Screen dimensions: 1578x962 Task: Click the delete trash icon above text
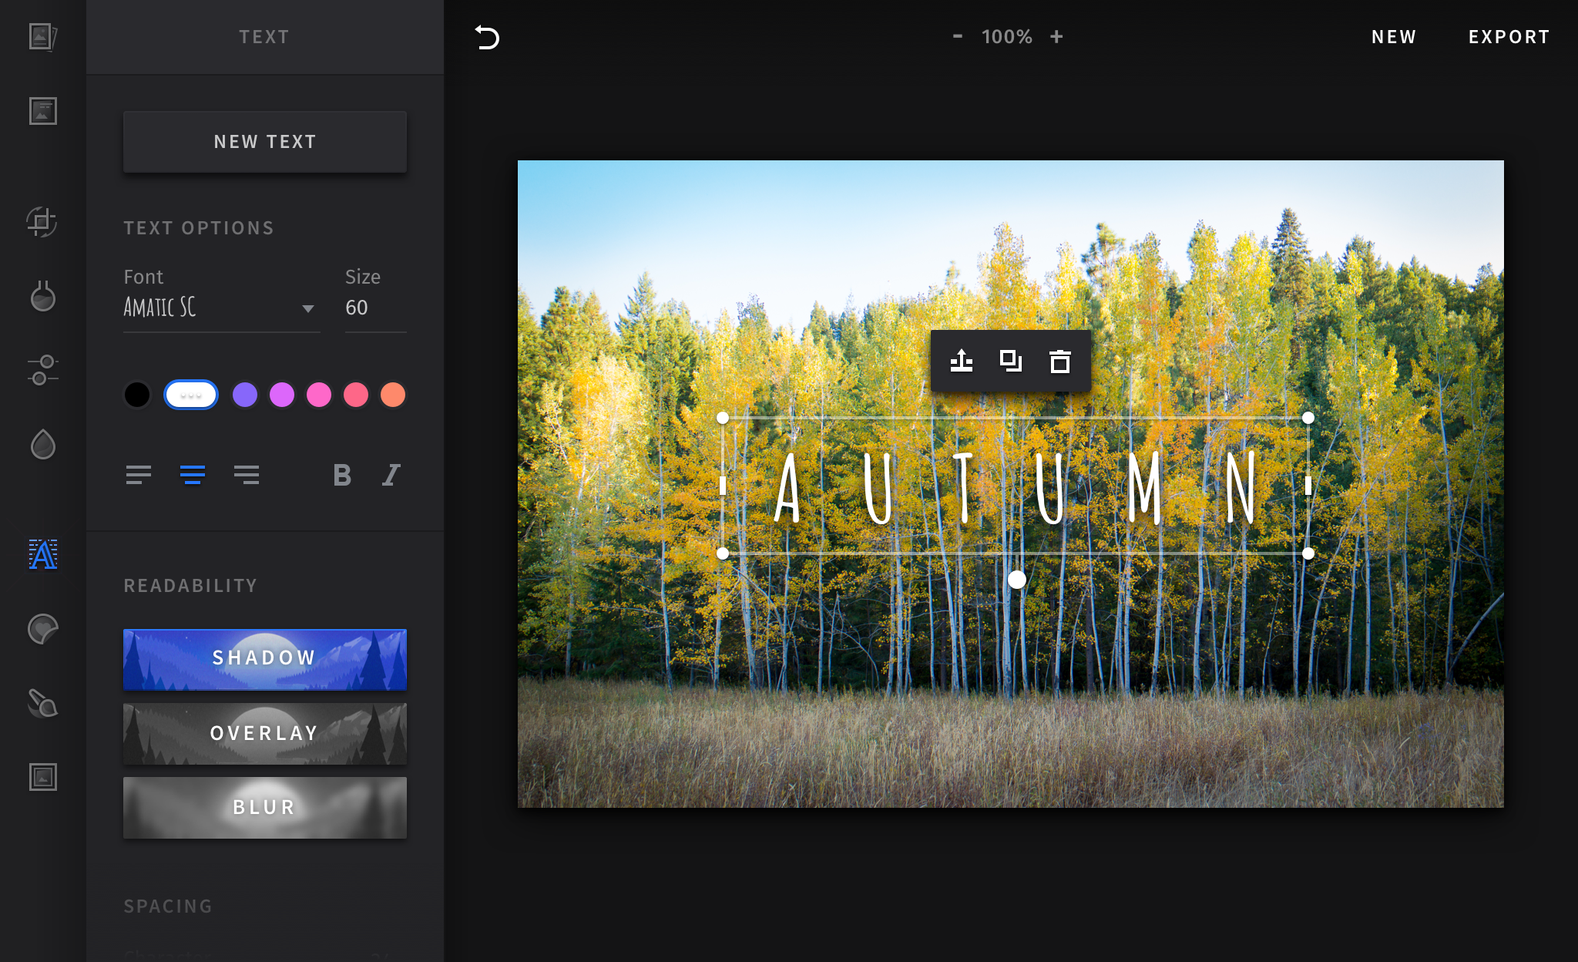point(1059,361)
